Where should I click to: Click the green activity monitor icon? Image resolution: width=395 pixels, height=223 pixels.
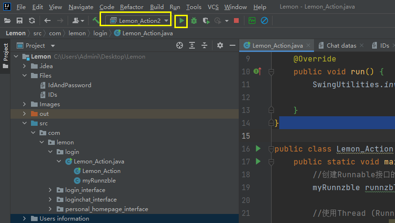tap(252, 20)
